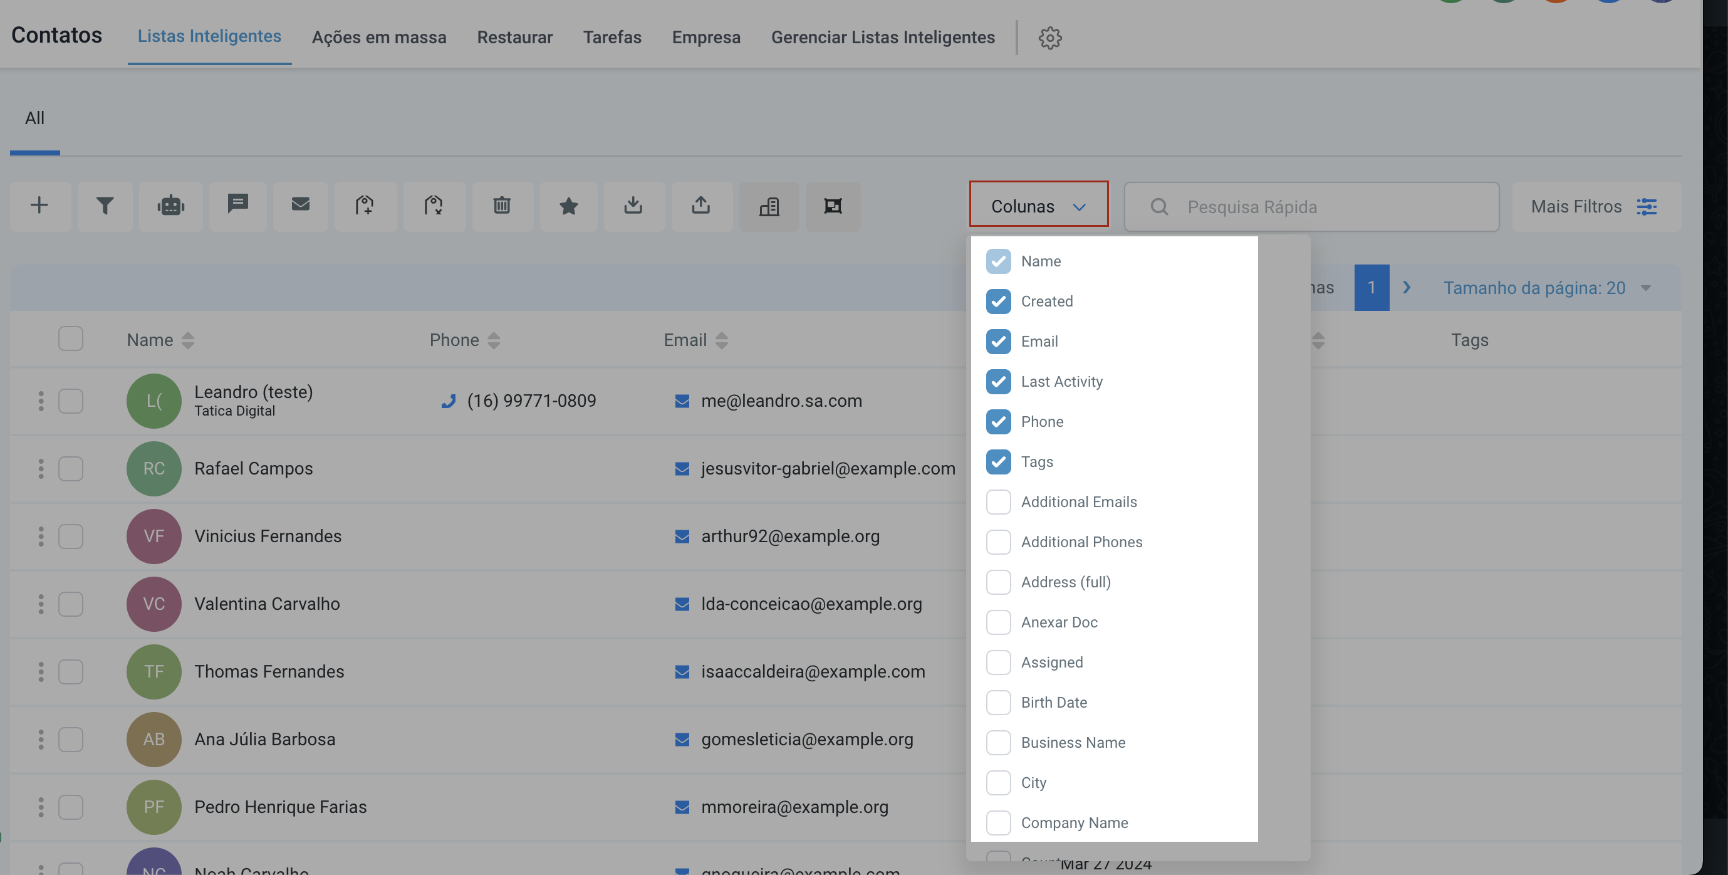Sort by the Name column arrows
This screenshot has height=875, width=1728.
[188, 340]
